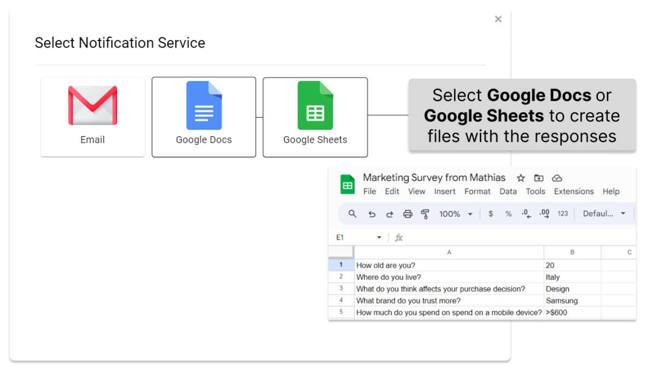Click the Redo icon

tap(390, 213)
